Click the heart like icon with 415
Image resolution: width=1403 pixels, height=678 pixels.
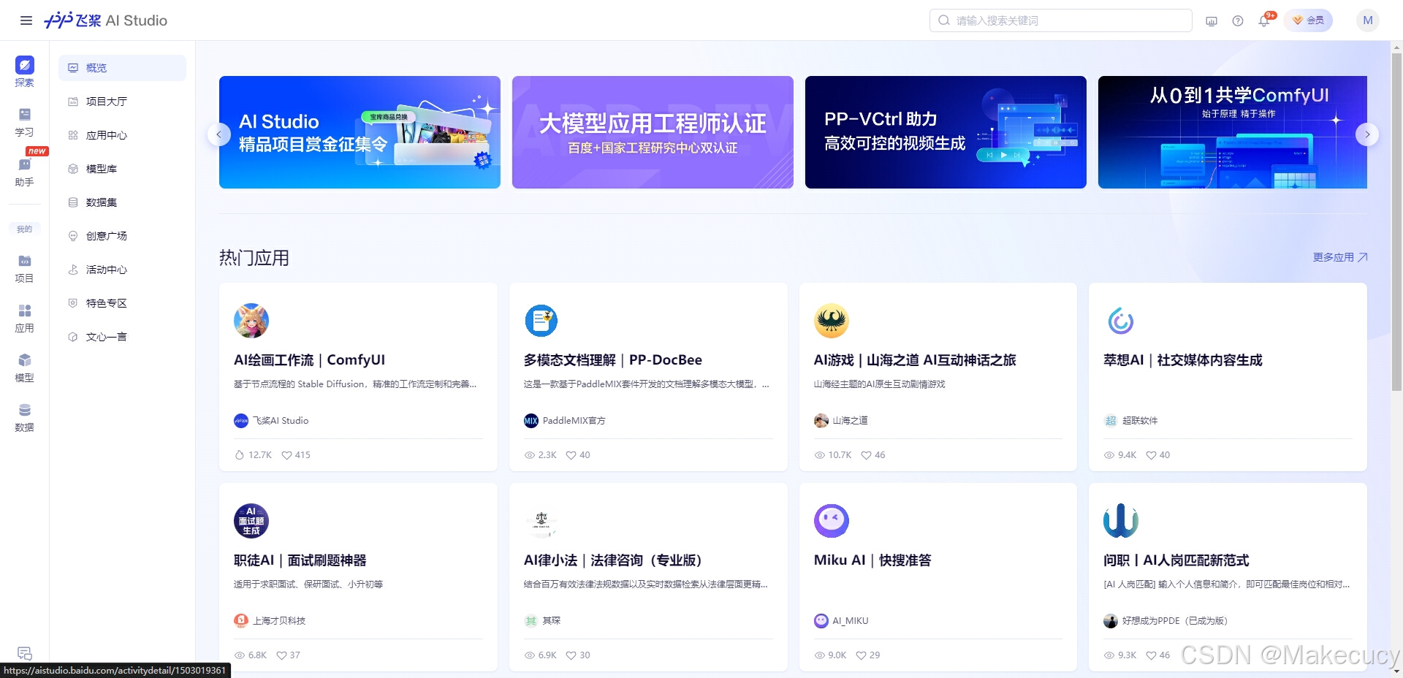(286, 455)
